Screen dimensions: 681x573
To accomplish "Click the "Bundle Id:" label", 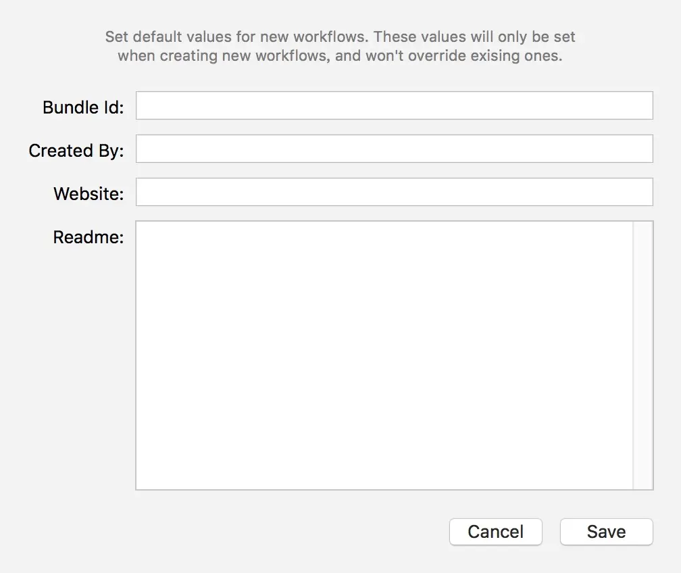I will tap(83, 107).
